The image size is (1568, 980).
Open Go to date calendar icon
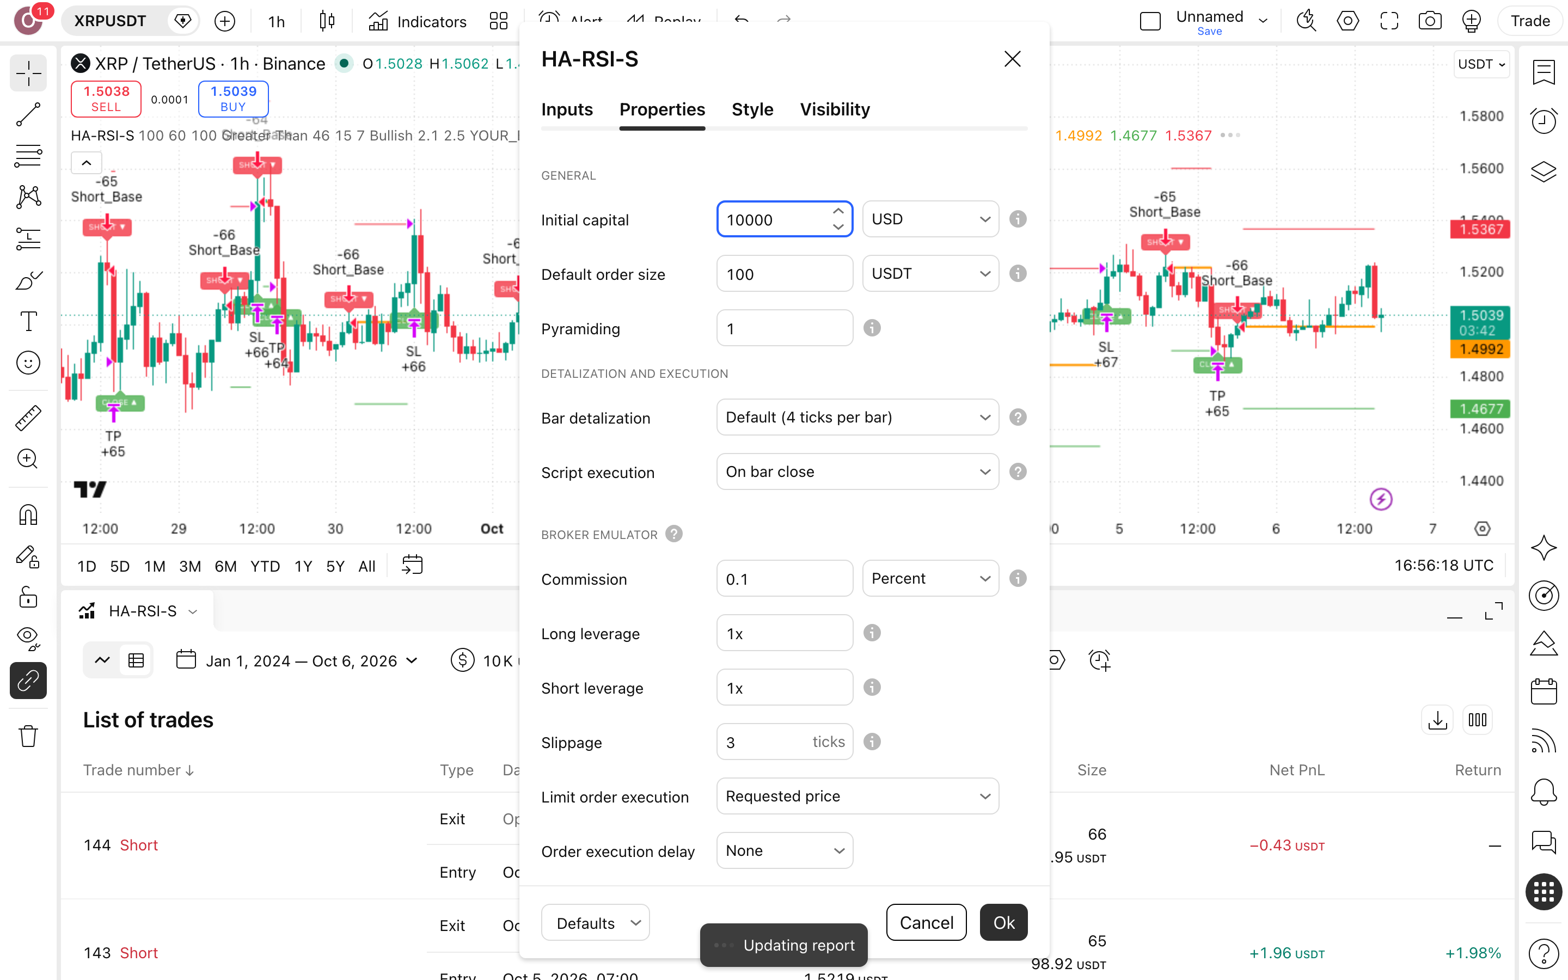[412, 565]
